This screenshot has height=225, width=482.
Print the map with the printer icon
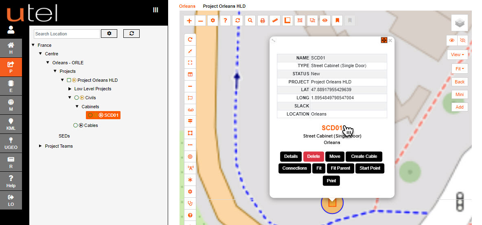pyautogui.click(x=263, y=21)
